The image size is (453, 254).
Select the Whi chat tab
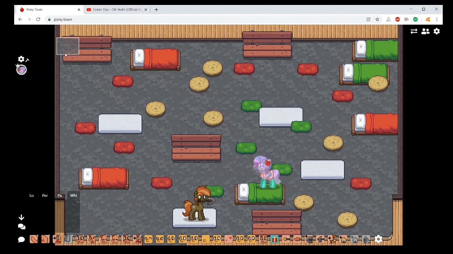pyautogui.click(x=73, y=195)
